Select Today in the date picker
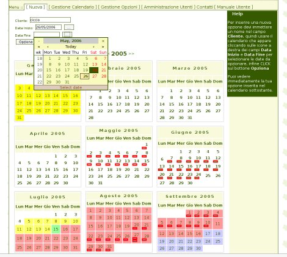This screenshot has width=287, height=257. (71, 46)
